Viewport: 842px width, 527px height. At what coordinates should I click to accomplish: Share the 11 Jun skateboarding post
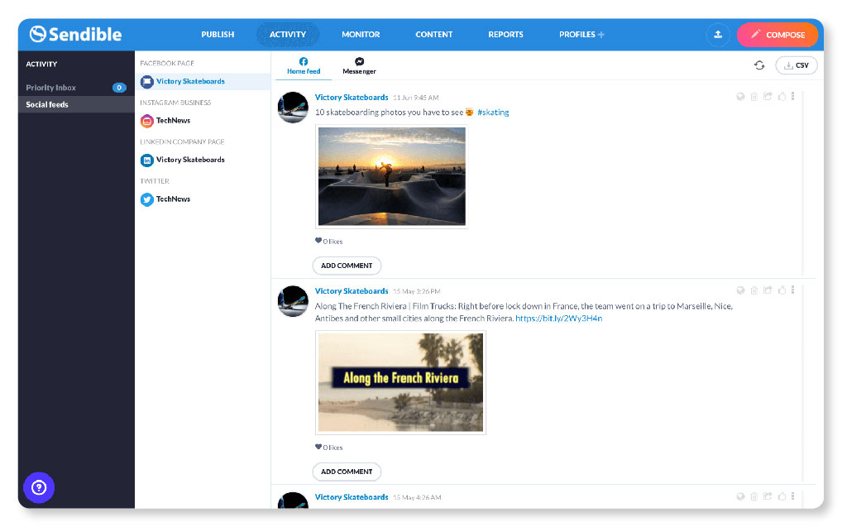point(768,97)
